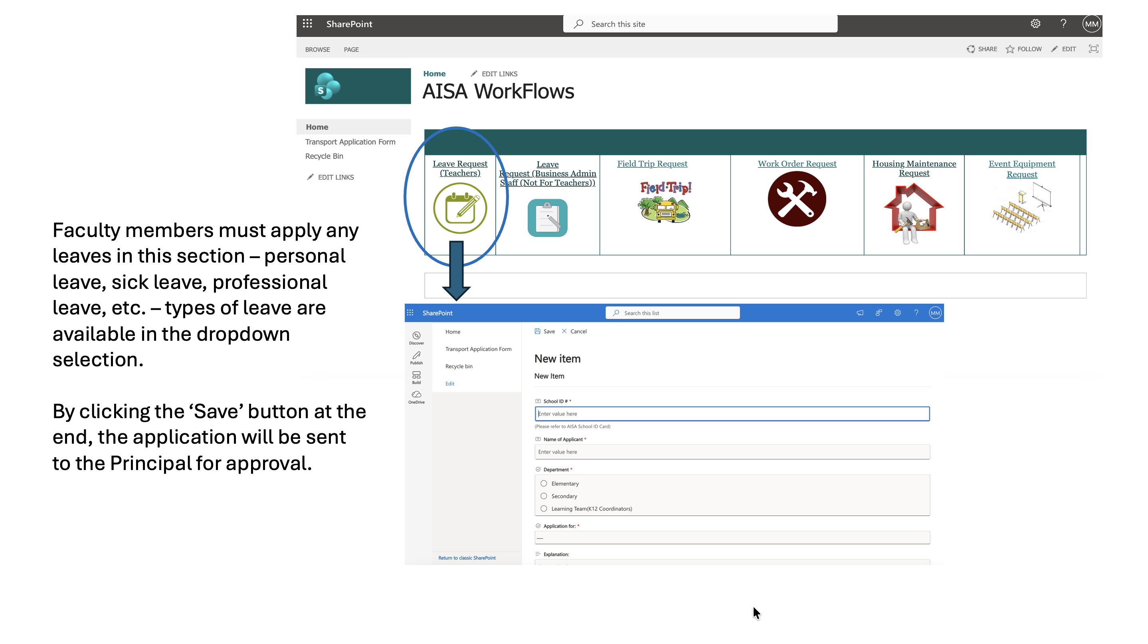Open the Work Order Request link
The image size is (1148, 644).
click(797, 164)
